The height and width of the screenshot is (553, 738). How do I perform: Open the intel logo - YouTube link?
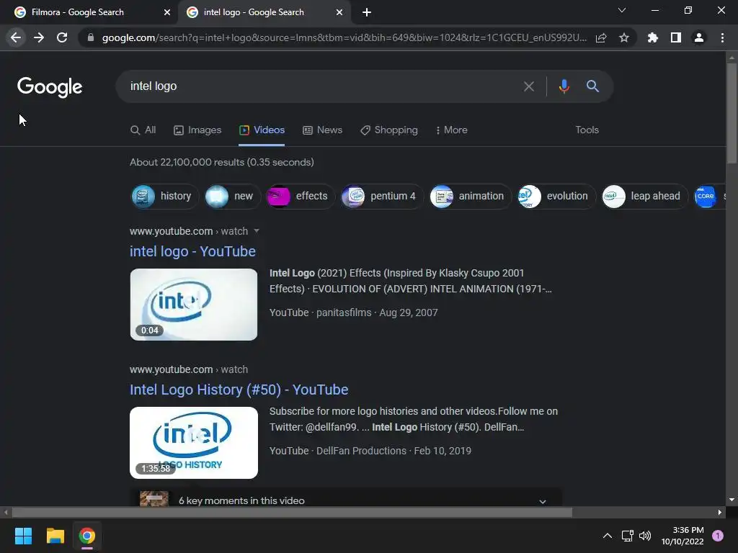point(192,251)
